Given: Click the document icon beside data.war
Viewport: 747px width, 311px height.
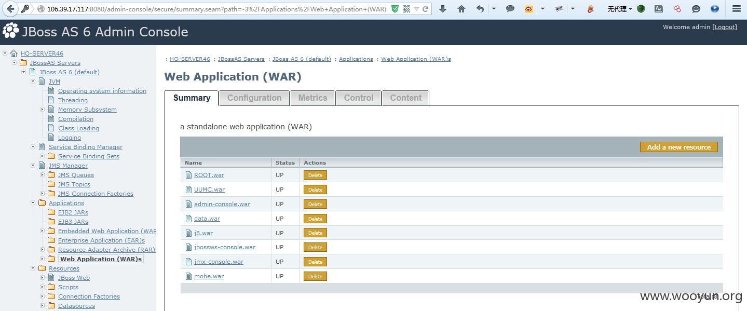Looking at the screenshot, I should click(189, 219).
